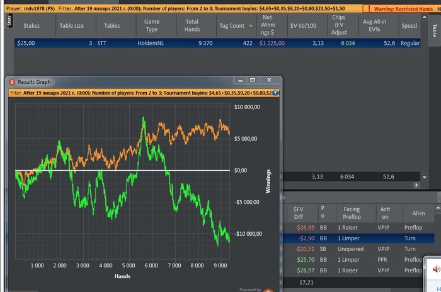The height and width of the screenshot is (292, 441).
Task: Select the hand row with $25,70
Action: (353, 260)
